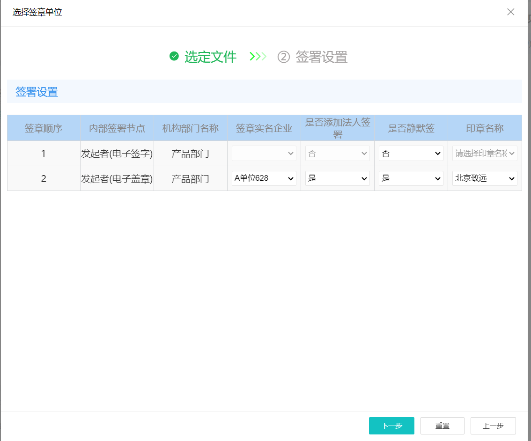Click the 签章顺序 column header
The width and height of the screenshot is (531, 441).
coord(44,128)
